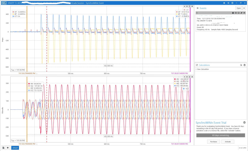This screenshot has width=248, height=151.
Task: Click clock icon in event 1 header
Action: click(x=236, y=13)
